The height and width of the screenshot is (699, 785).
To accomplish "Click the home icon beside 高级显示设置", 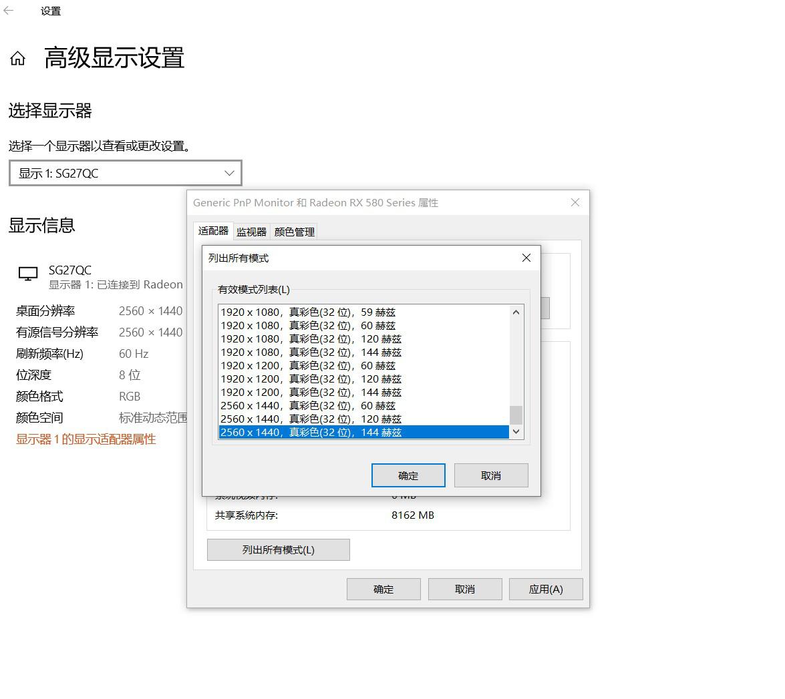I will (17, 59).
